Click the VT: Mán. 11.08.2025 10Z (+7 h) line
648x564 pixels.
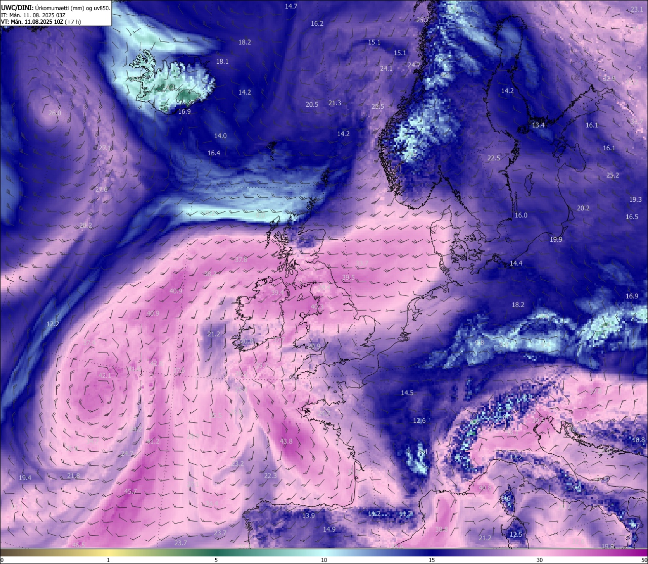(41, 22)
